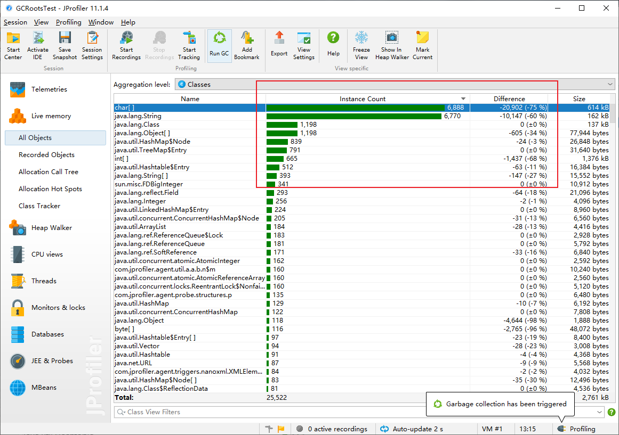The image size is (619, 435).
Task: Click 0 active recordings status
Action: click(x=333, y=429)
